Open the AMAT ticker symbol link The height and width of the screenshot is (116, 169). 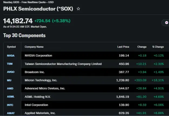point(11,113)
